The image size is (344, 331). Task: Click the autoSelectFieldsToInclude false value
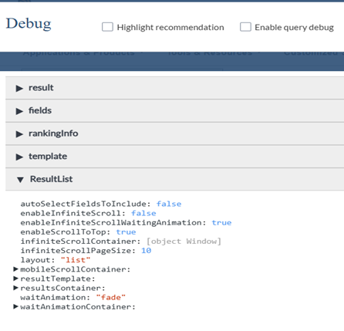pyautogui.click(x=169, y=204)
